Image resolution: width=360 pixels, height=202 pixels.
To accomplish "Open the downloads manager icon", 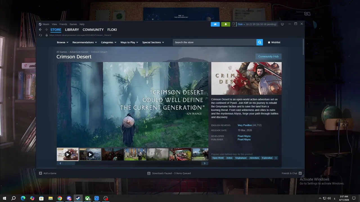I will tap(149, 173).
